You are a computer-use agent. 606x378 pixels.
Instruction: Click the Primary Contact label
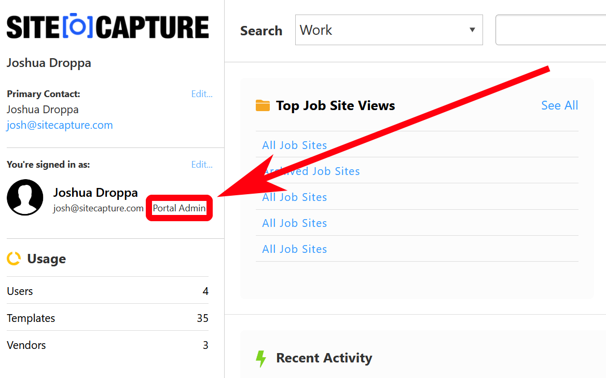[x=43, y=94]
